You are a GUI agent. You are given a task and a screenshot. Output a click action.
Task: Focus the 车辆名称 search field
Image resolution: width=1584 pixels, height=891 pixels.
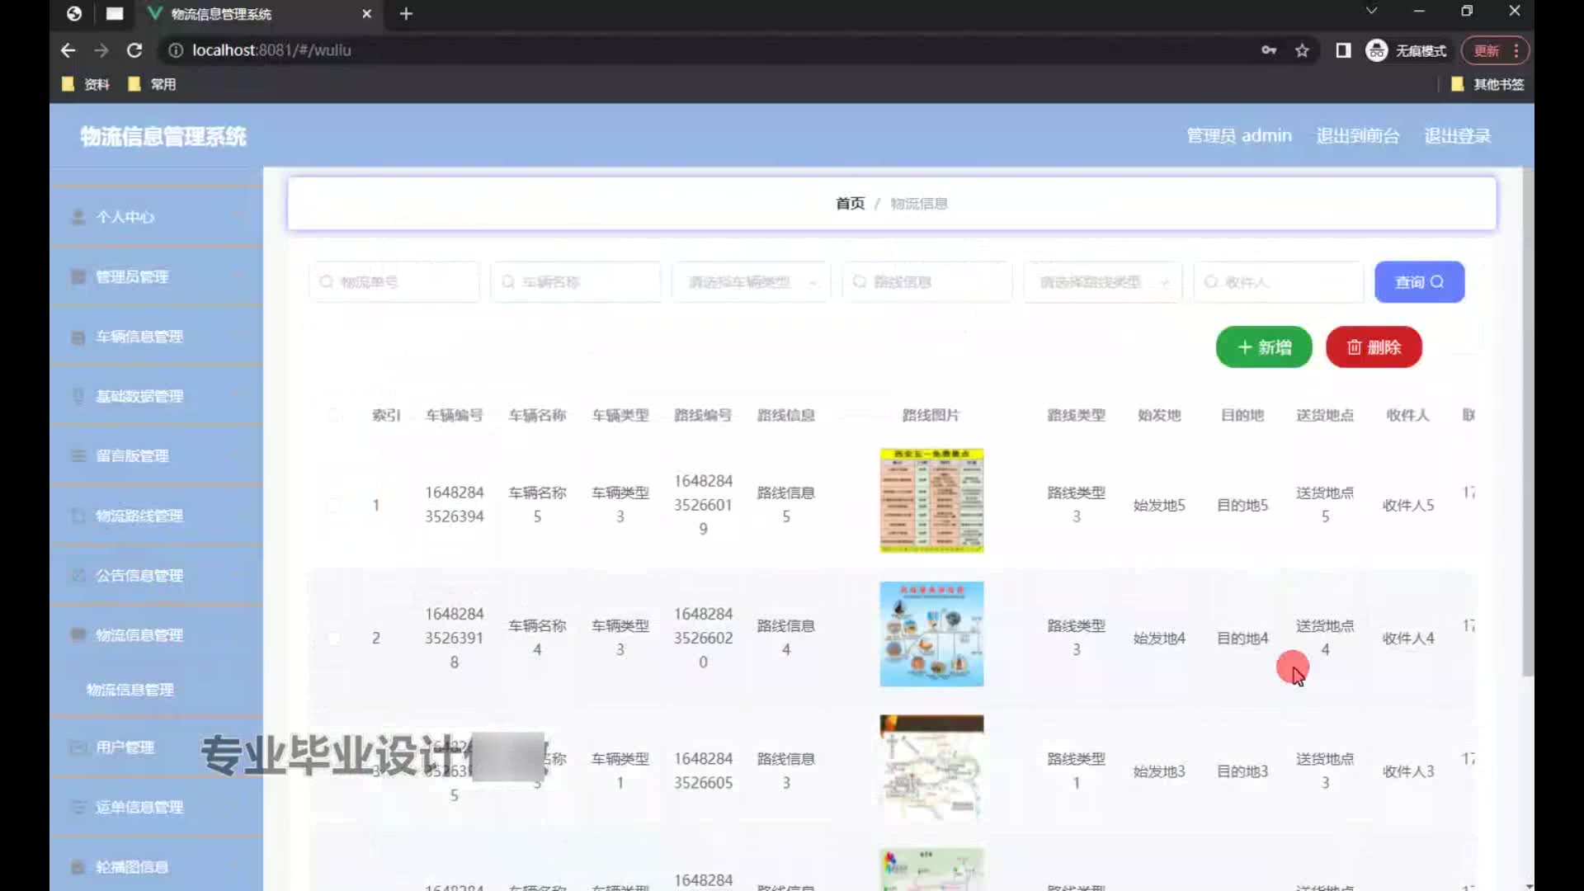click(x=576, y=282)
